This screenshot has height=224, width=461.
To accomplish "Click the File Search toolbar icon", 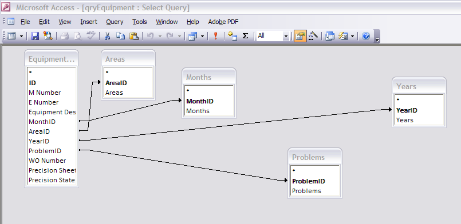I will 48,36.
